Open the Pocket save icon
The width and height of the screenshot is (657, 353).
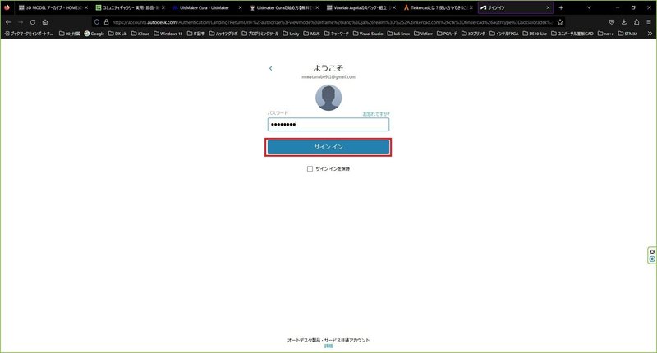coord(612,22)
